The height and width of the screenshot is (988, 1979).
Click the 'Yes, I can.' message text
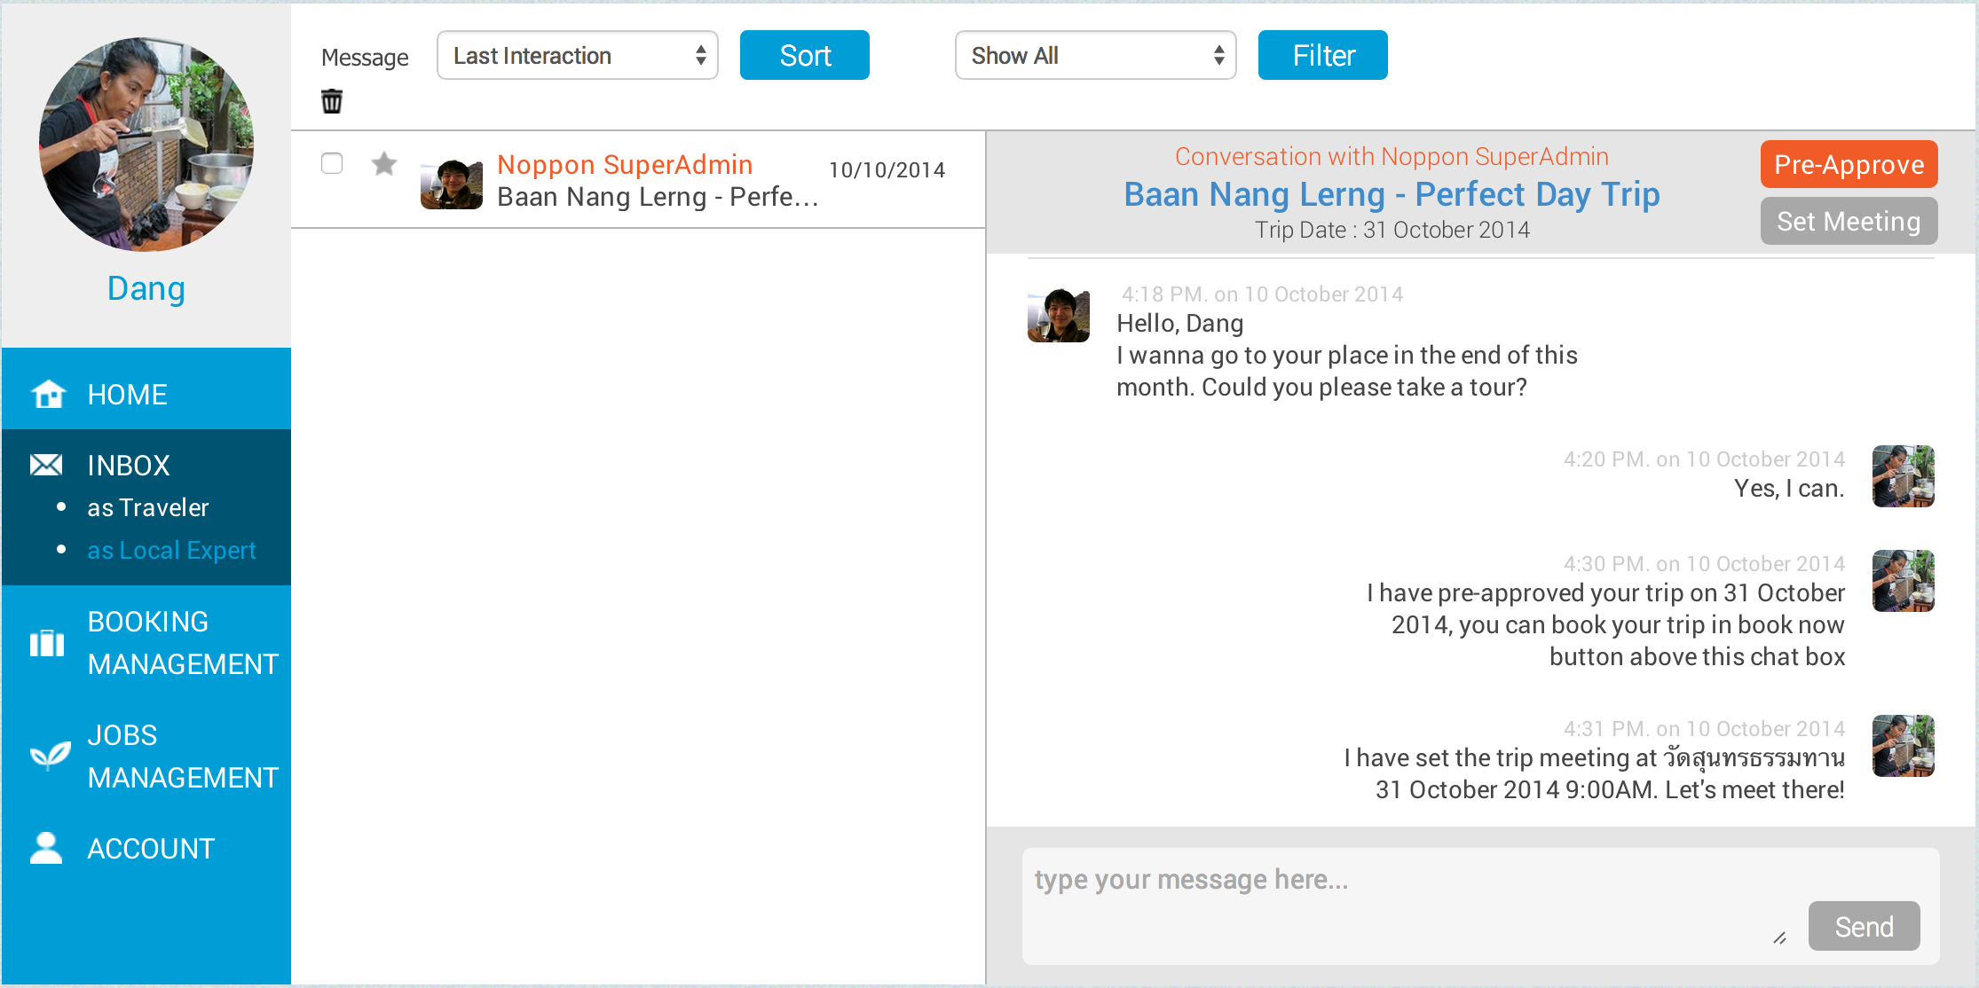pyautogui.click(x=1789, y=488)
